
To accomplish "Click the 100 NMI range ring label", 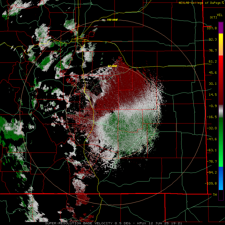I will click(112, 20).
